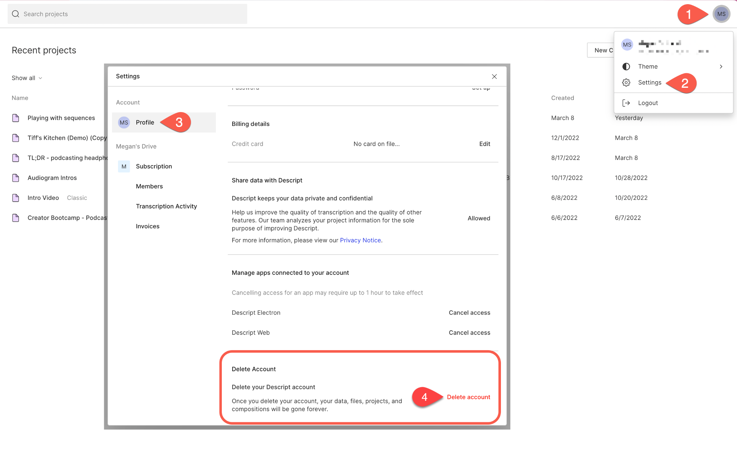Screen dimensions: 737x466
Task: Open Audiogram Intros project
Action: 52,178
